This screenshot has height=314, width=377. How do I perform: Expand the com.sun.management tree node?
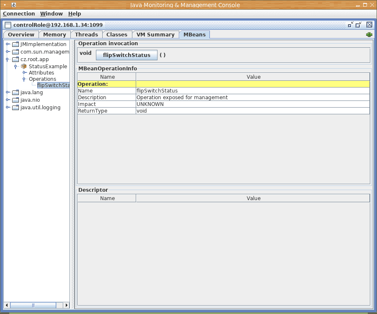8,52
